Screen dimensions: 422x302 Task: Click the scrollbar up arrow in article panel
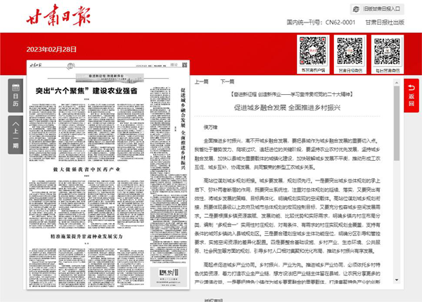397,82
